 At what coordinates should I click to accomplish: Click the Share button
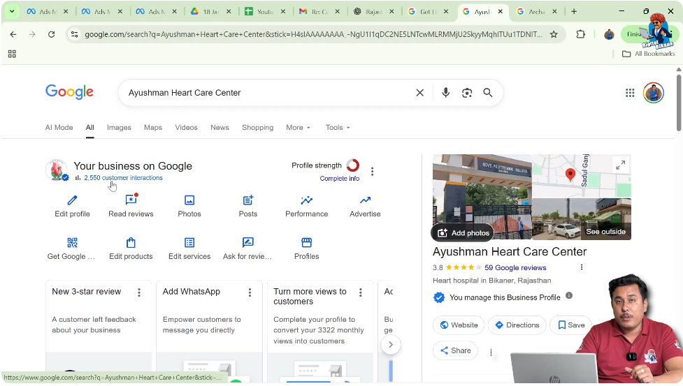point(455,350)
